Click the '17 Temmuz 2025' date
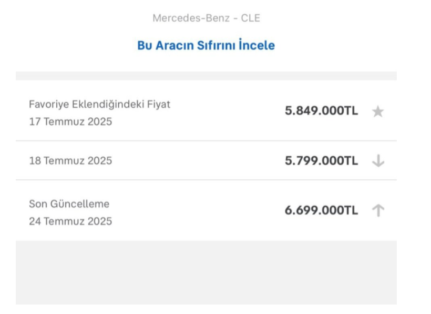Viewport: 431px width, 314px height. tap(70, 121)
